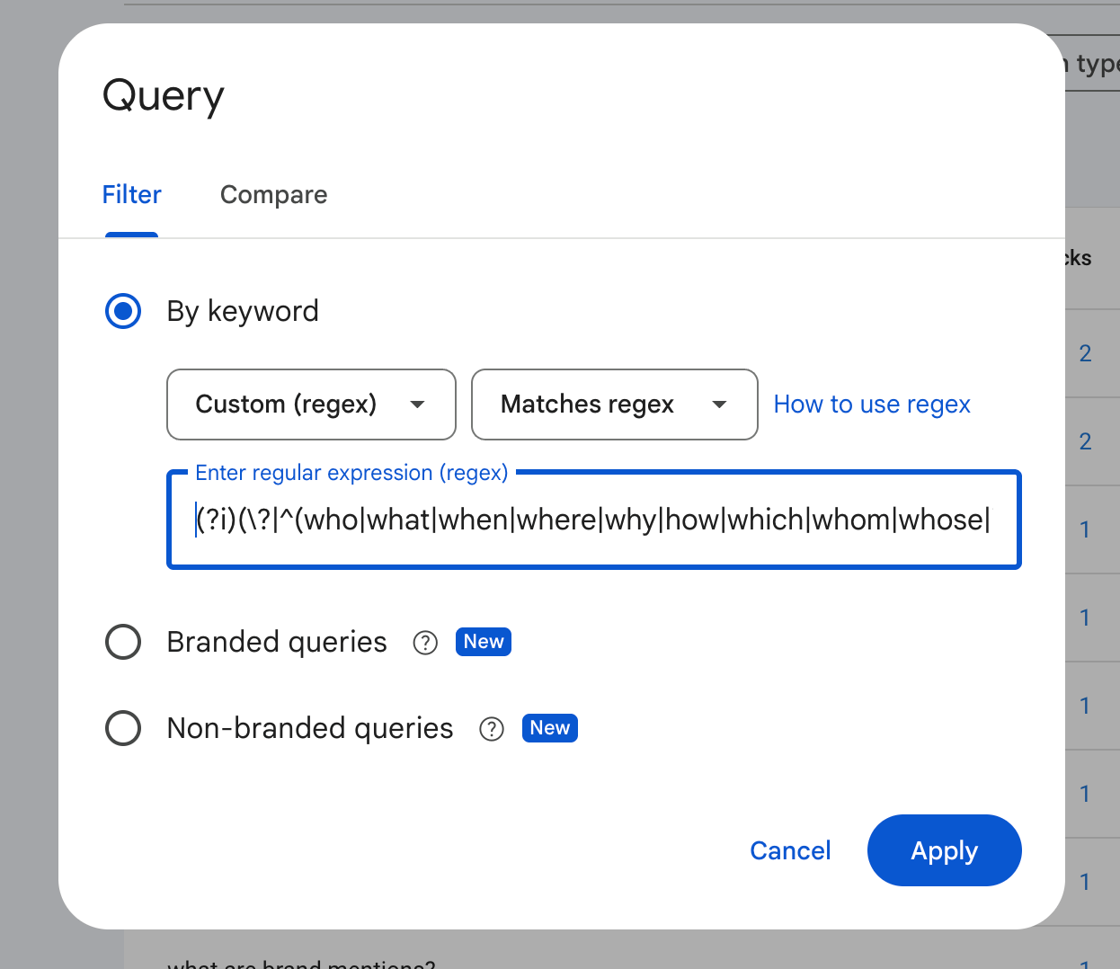Click the New badge beside Branded queries
Image resolution: width=1120 pixels, height=969 pixels.
(x=484, y=642)
